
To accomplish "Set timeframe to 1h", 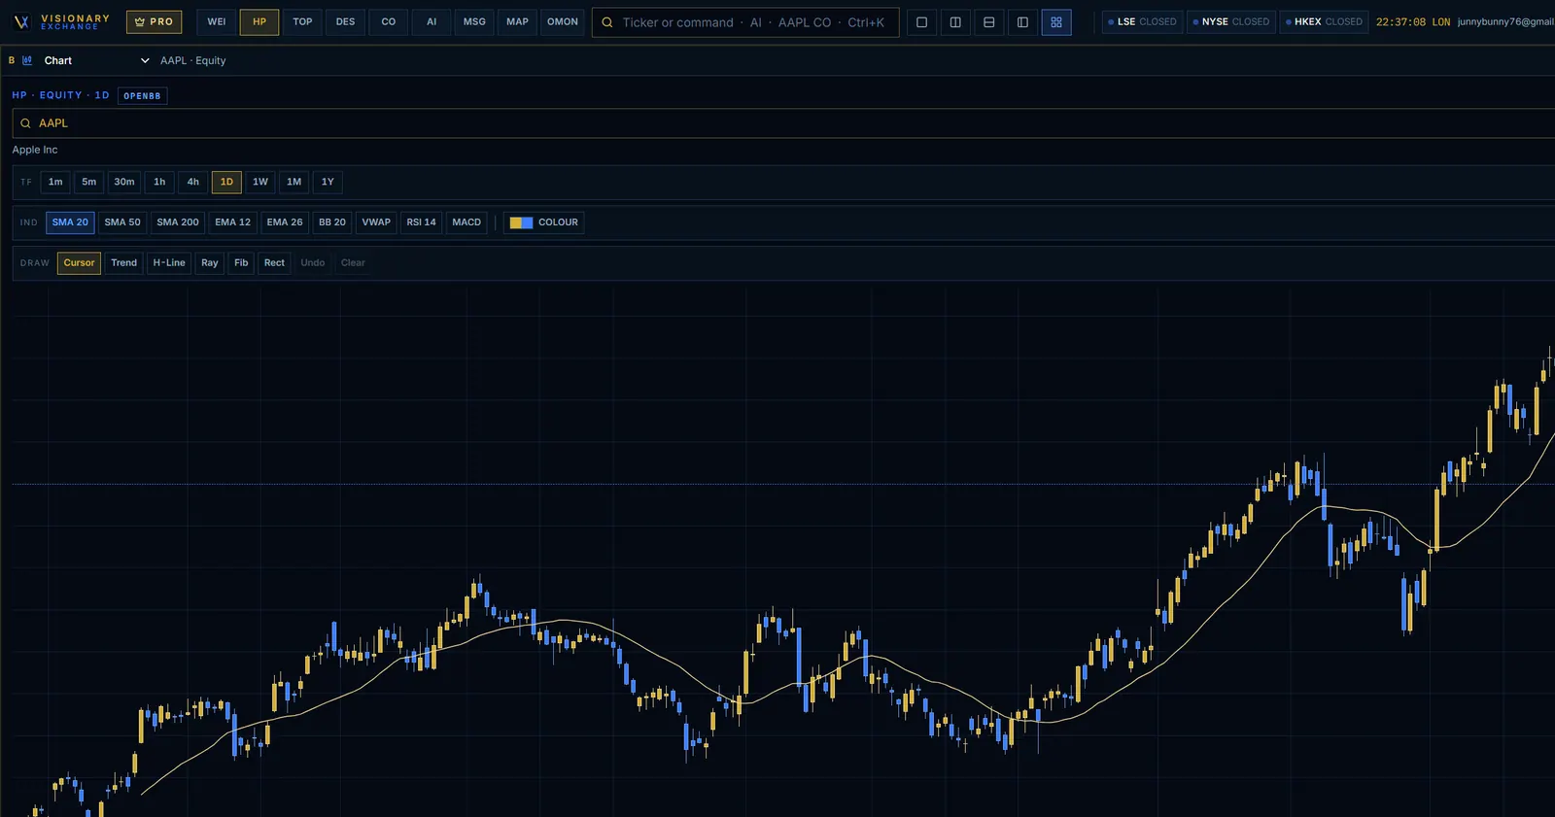I will 159,182.
